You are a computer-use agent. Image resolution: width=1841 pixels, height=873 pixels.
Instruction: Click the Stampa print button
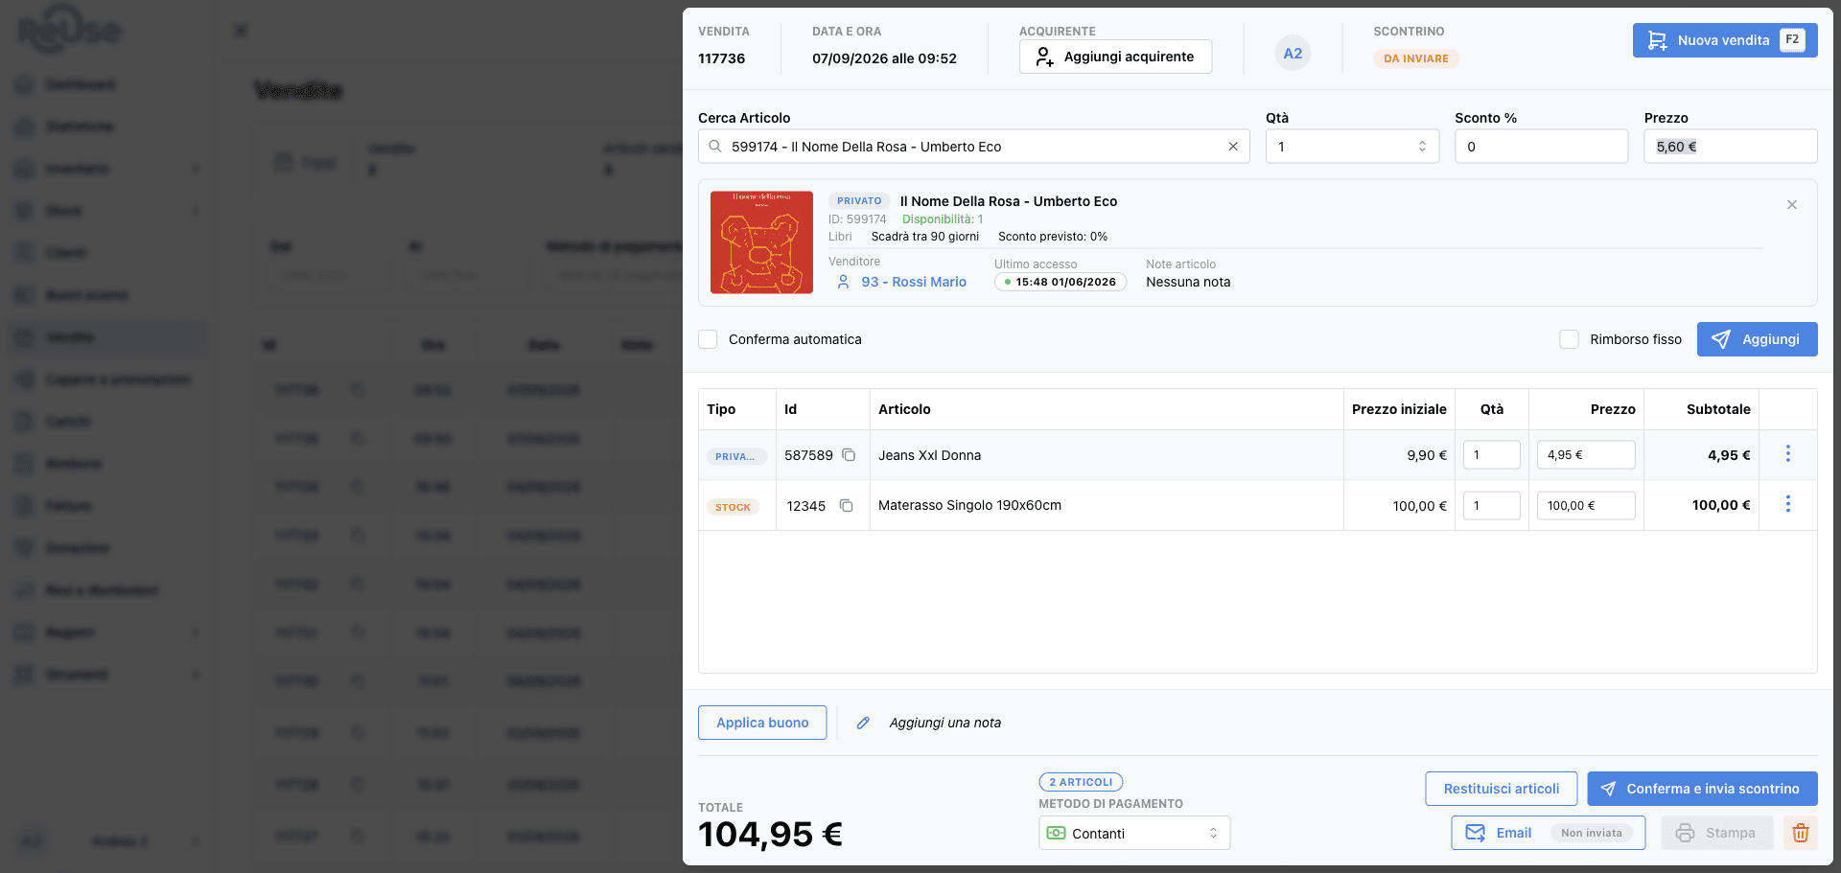tap(1717, 833)
